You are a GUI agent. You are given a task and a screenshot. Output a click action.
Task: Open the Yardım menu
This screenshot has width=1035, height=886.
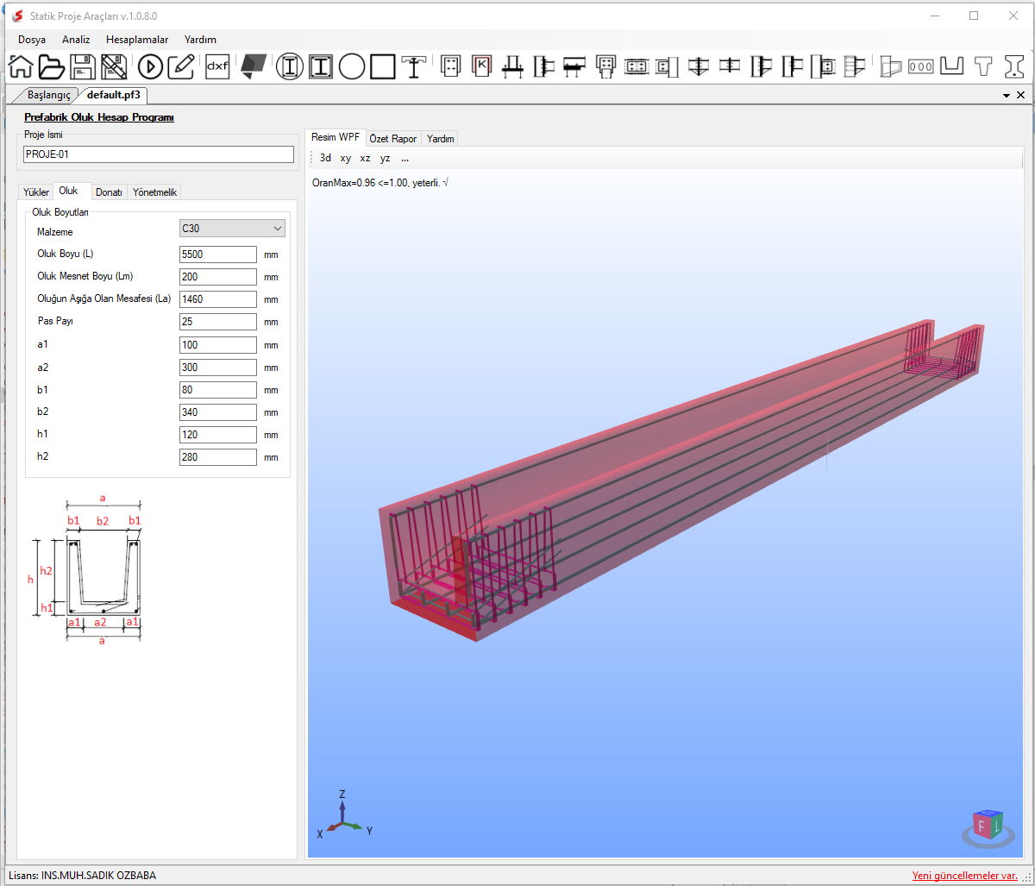pos(200,40)
